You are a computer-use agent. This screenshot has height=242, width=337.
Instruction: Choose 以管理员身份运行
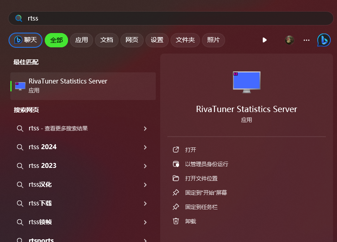click(x=207, y=164)
